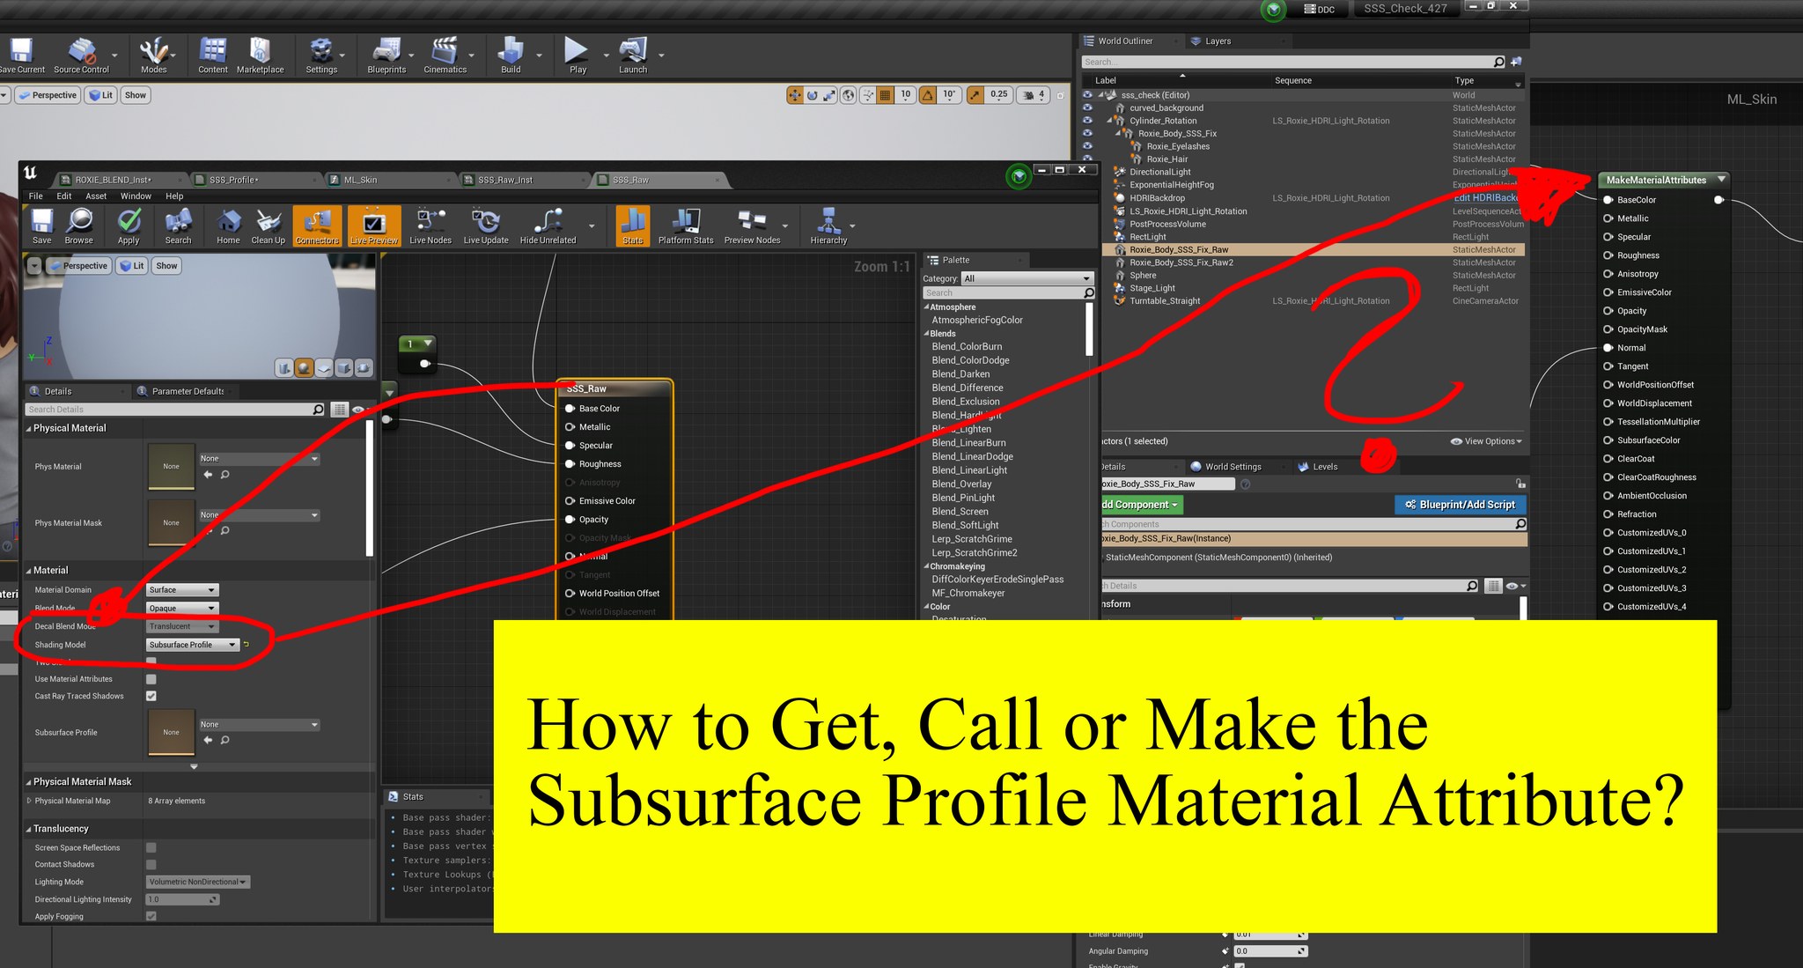Apply the material changes
This screenshot has height=968, width=1803.
(x=129, y=225)
